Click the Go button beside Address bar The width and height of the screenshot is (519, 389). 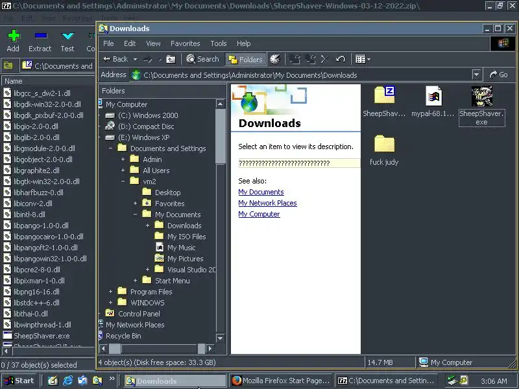pos(499,75)
